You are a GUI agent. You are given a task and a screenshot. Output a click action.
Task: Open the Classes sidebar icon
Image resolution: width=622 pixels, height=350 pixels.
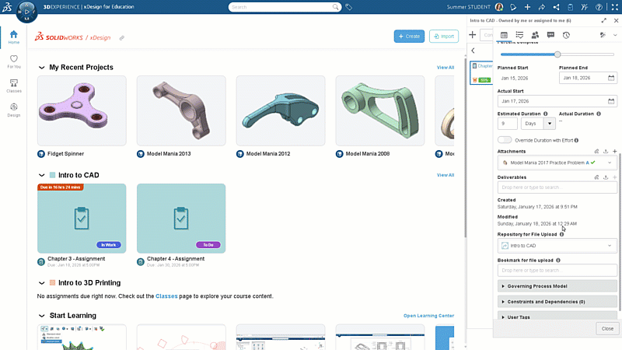(14, 85)
